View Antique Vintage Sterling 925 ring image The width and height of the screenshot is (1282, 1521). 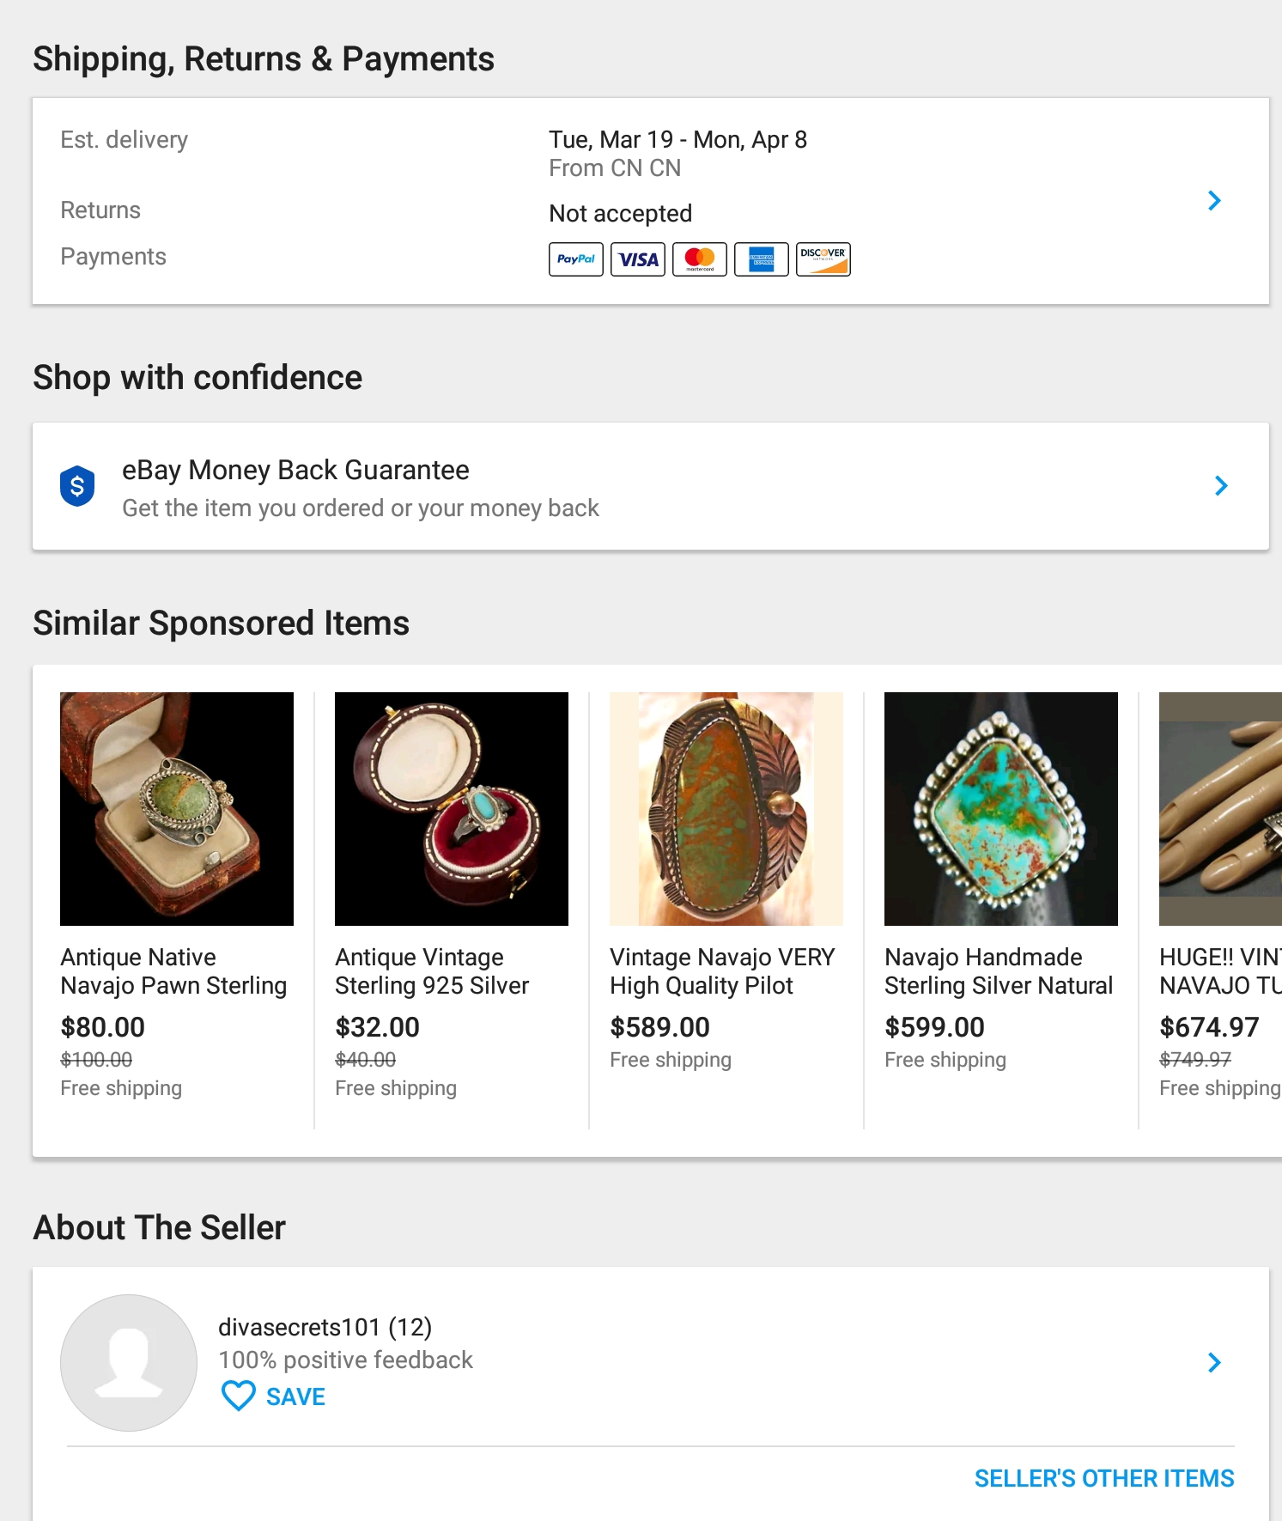coord(452,809)
